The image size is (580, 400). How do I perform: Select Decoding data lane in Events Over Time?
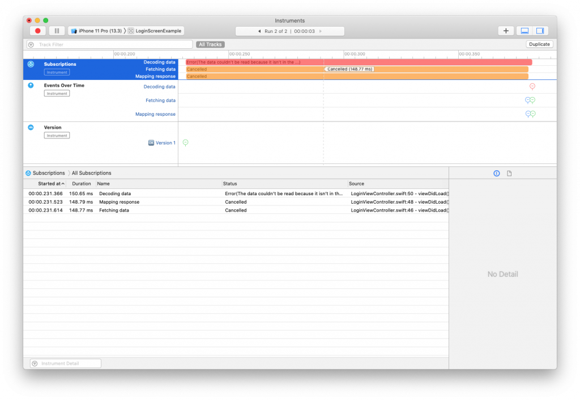click(x=159, y=87)
